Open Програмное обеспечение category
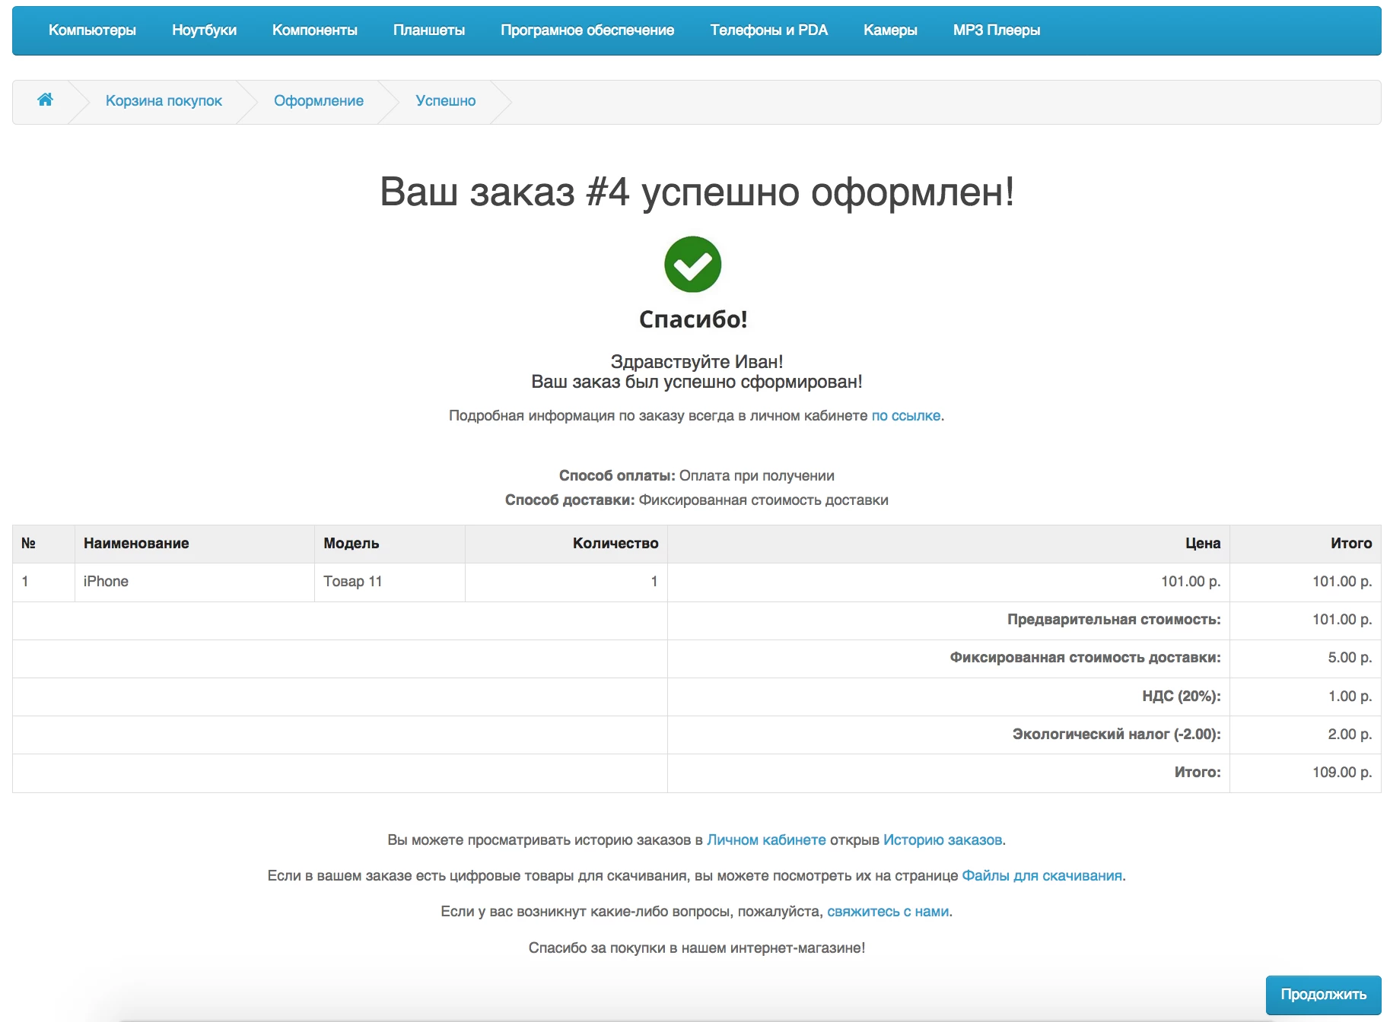This screenshot has width=1390, height=1022. [587, 30]
